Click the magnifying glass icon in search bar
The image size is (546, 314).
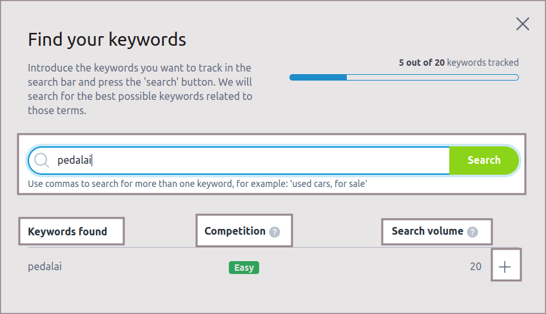pos(42,161)
